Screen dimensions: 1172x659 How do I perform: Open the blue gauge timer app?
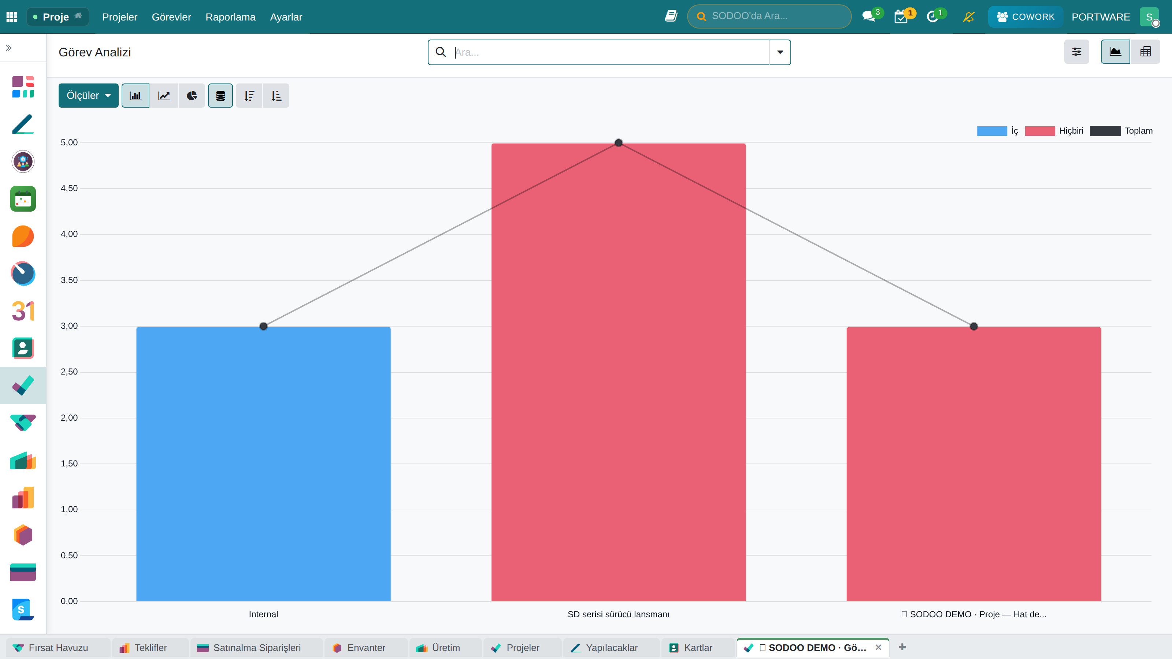pos(23,273)
